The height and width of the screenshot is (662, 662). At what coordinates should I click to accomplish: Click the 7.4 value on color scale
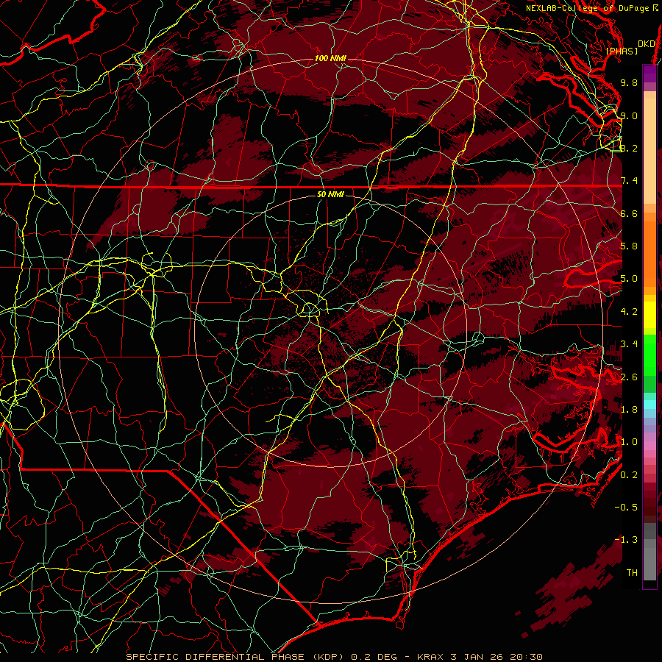click(x=629, y=181)
